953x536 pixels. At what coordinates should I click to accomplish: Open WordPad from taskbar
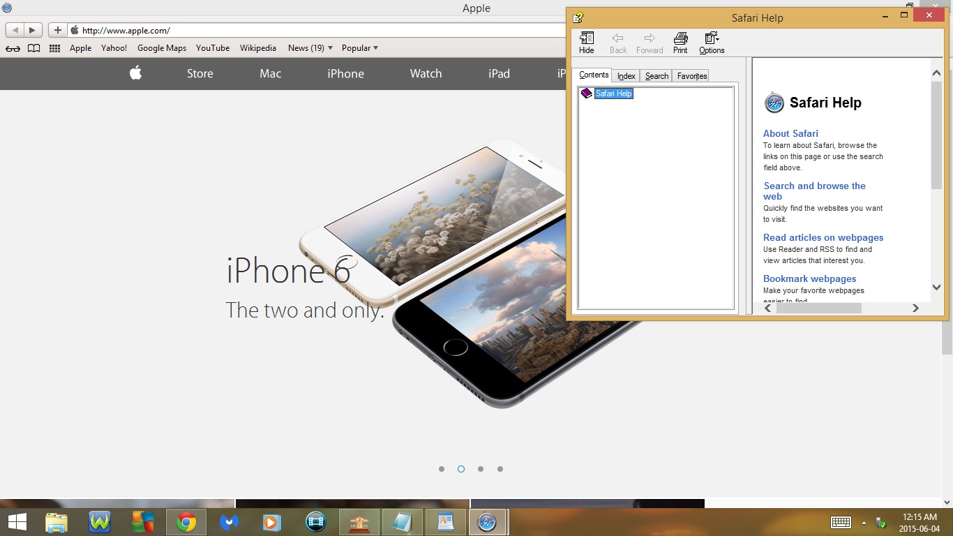tap(446, 522)
